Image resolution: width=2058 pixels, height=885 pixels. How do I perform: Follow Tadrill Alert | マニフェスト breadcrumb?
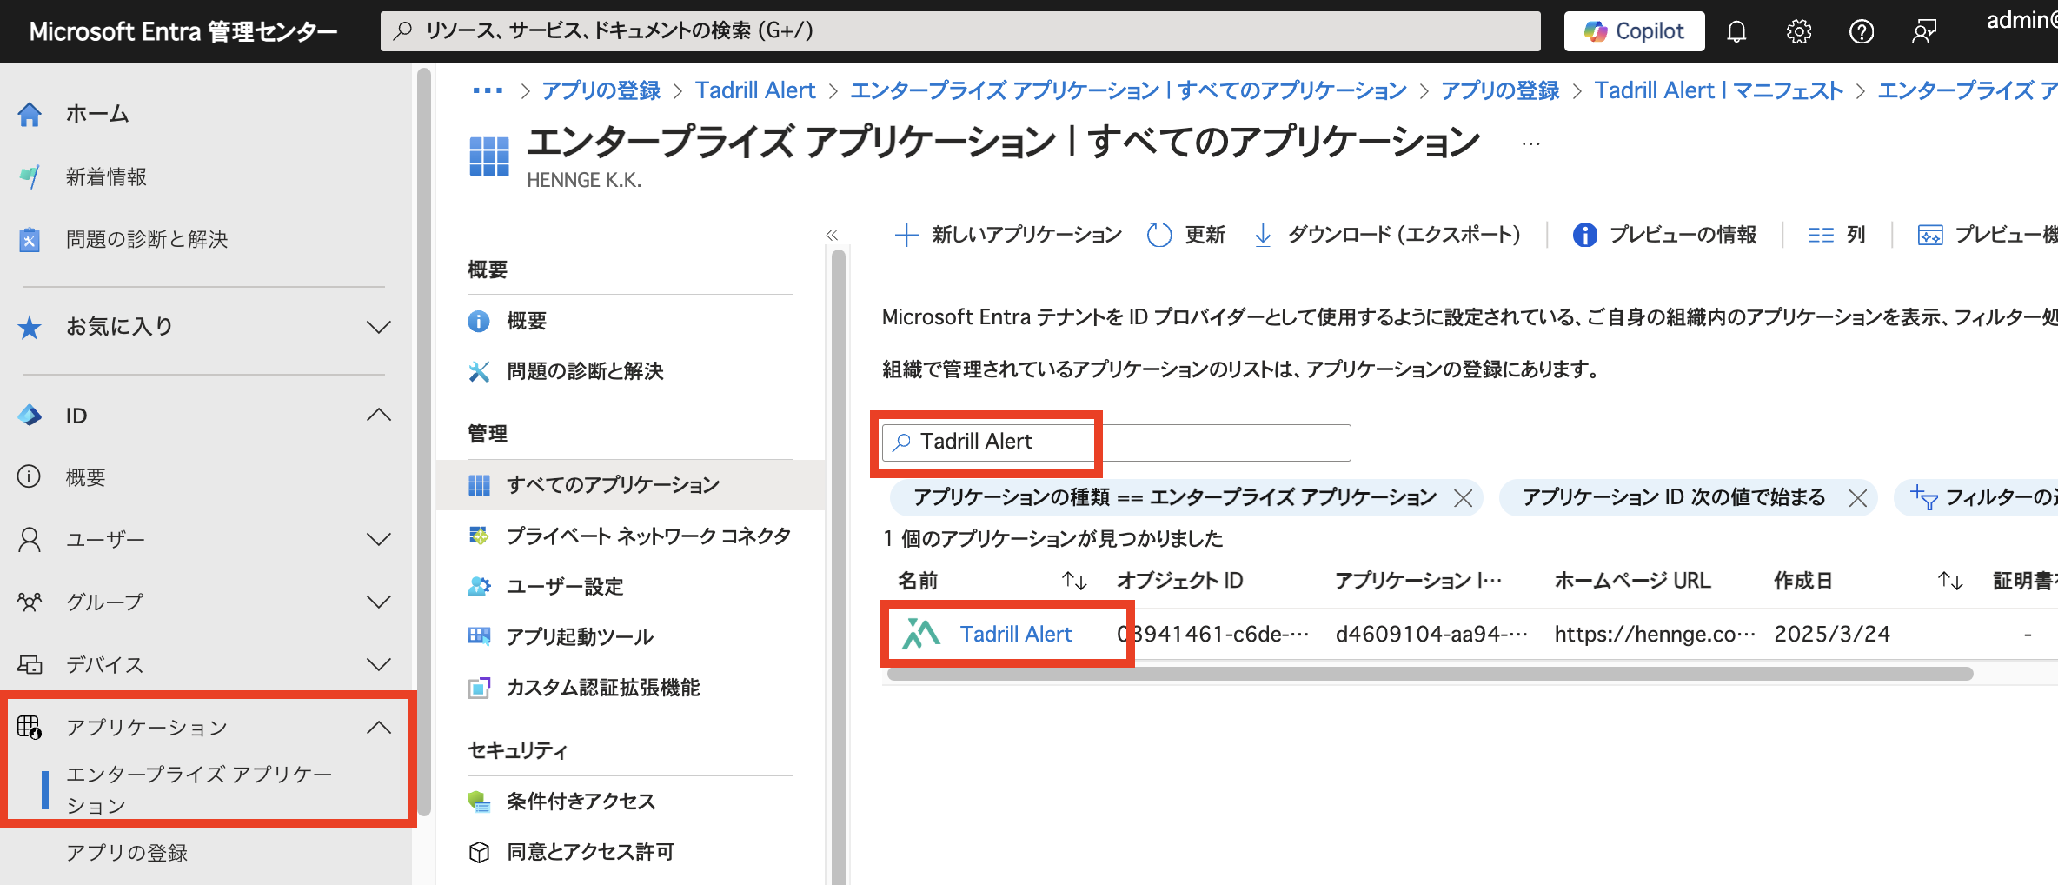(x=1718, y=90)
